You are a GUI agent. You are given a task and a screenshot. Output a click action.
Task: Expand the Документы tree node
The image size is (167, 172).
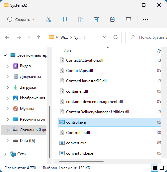tap(8, 77)
